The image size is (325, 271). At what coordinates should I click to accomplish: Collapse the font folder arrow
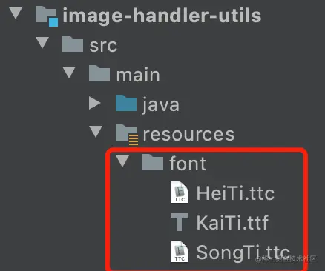(x=122, y=161)
